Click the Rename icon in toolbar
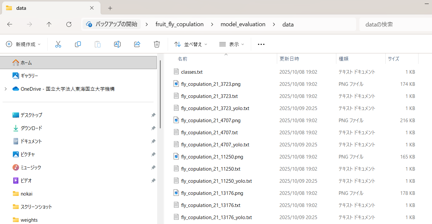Viewport: 432px width, 224px height. tap(117, 44)
